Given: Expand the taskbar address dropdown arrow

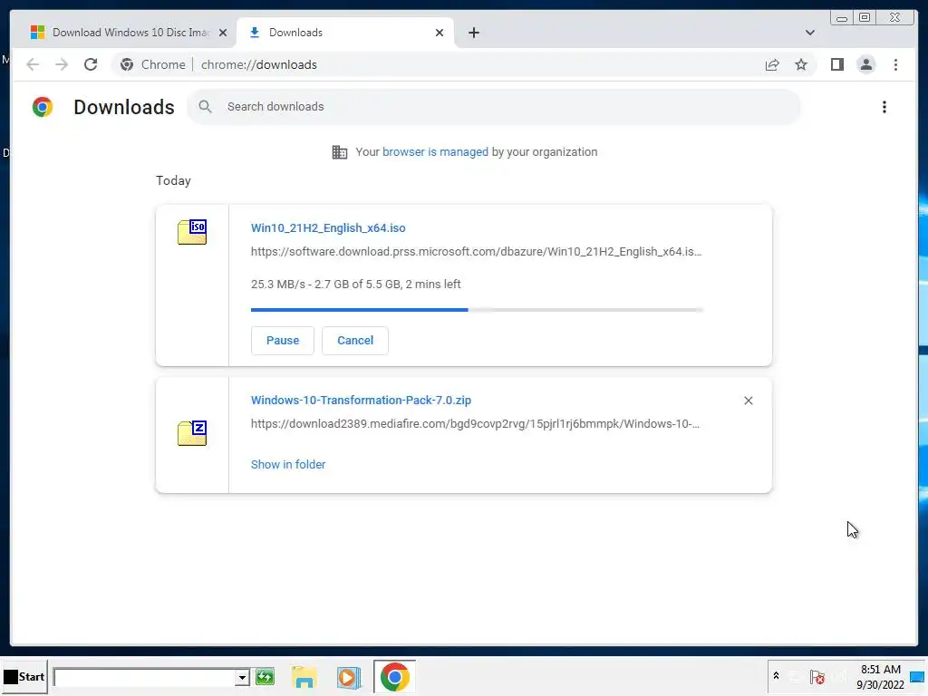Looking at the screenshot, I should coord(242,677).
